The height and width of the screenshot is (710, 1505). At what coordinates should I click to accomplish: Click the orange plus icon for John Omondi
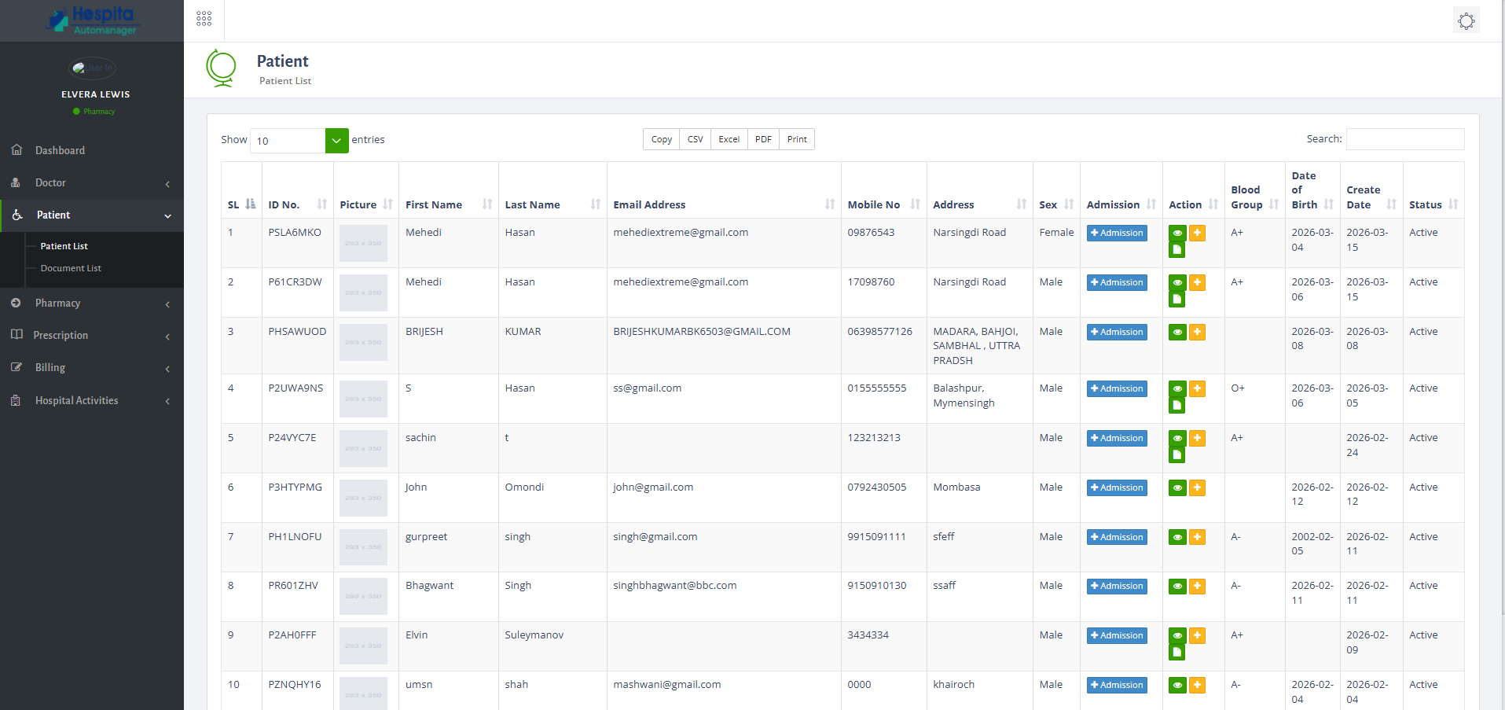click(x=1197, y=487)
